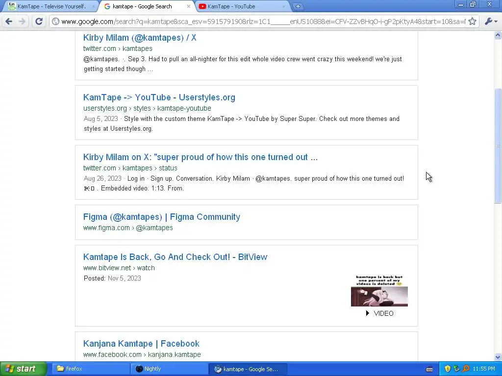
Task: Open the firefox folder taskbar item
Action: 90,369
